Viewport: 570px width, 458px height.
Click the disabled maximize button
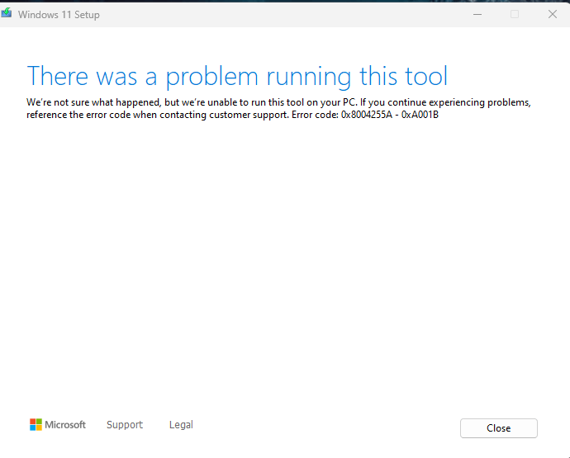[515, 14]
